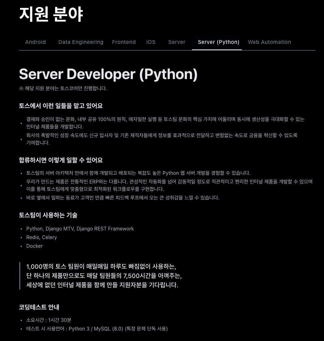The height and width of the screenshot is (341, 324).
Task: Click the bullet starting '토스팀의 서버 아키텍처 안에서'
Action: tap(139, 173)
